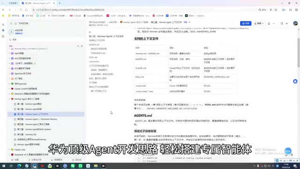The height and width of the screenshot is (169, 300).
Task: Collapse the Hermes Agent guide tree node
Action: point(9,99)
